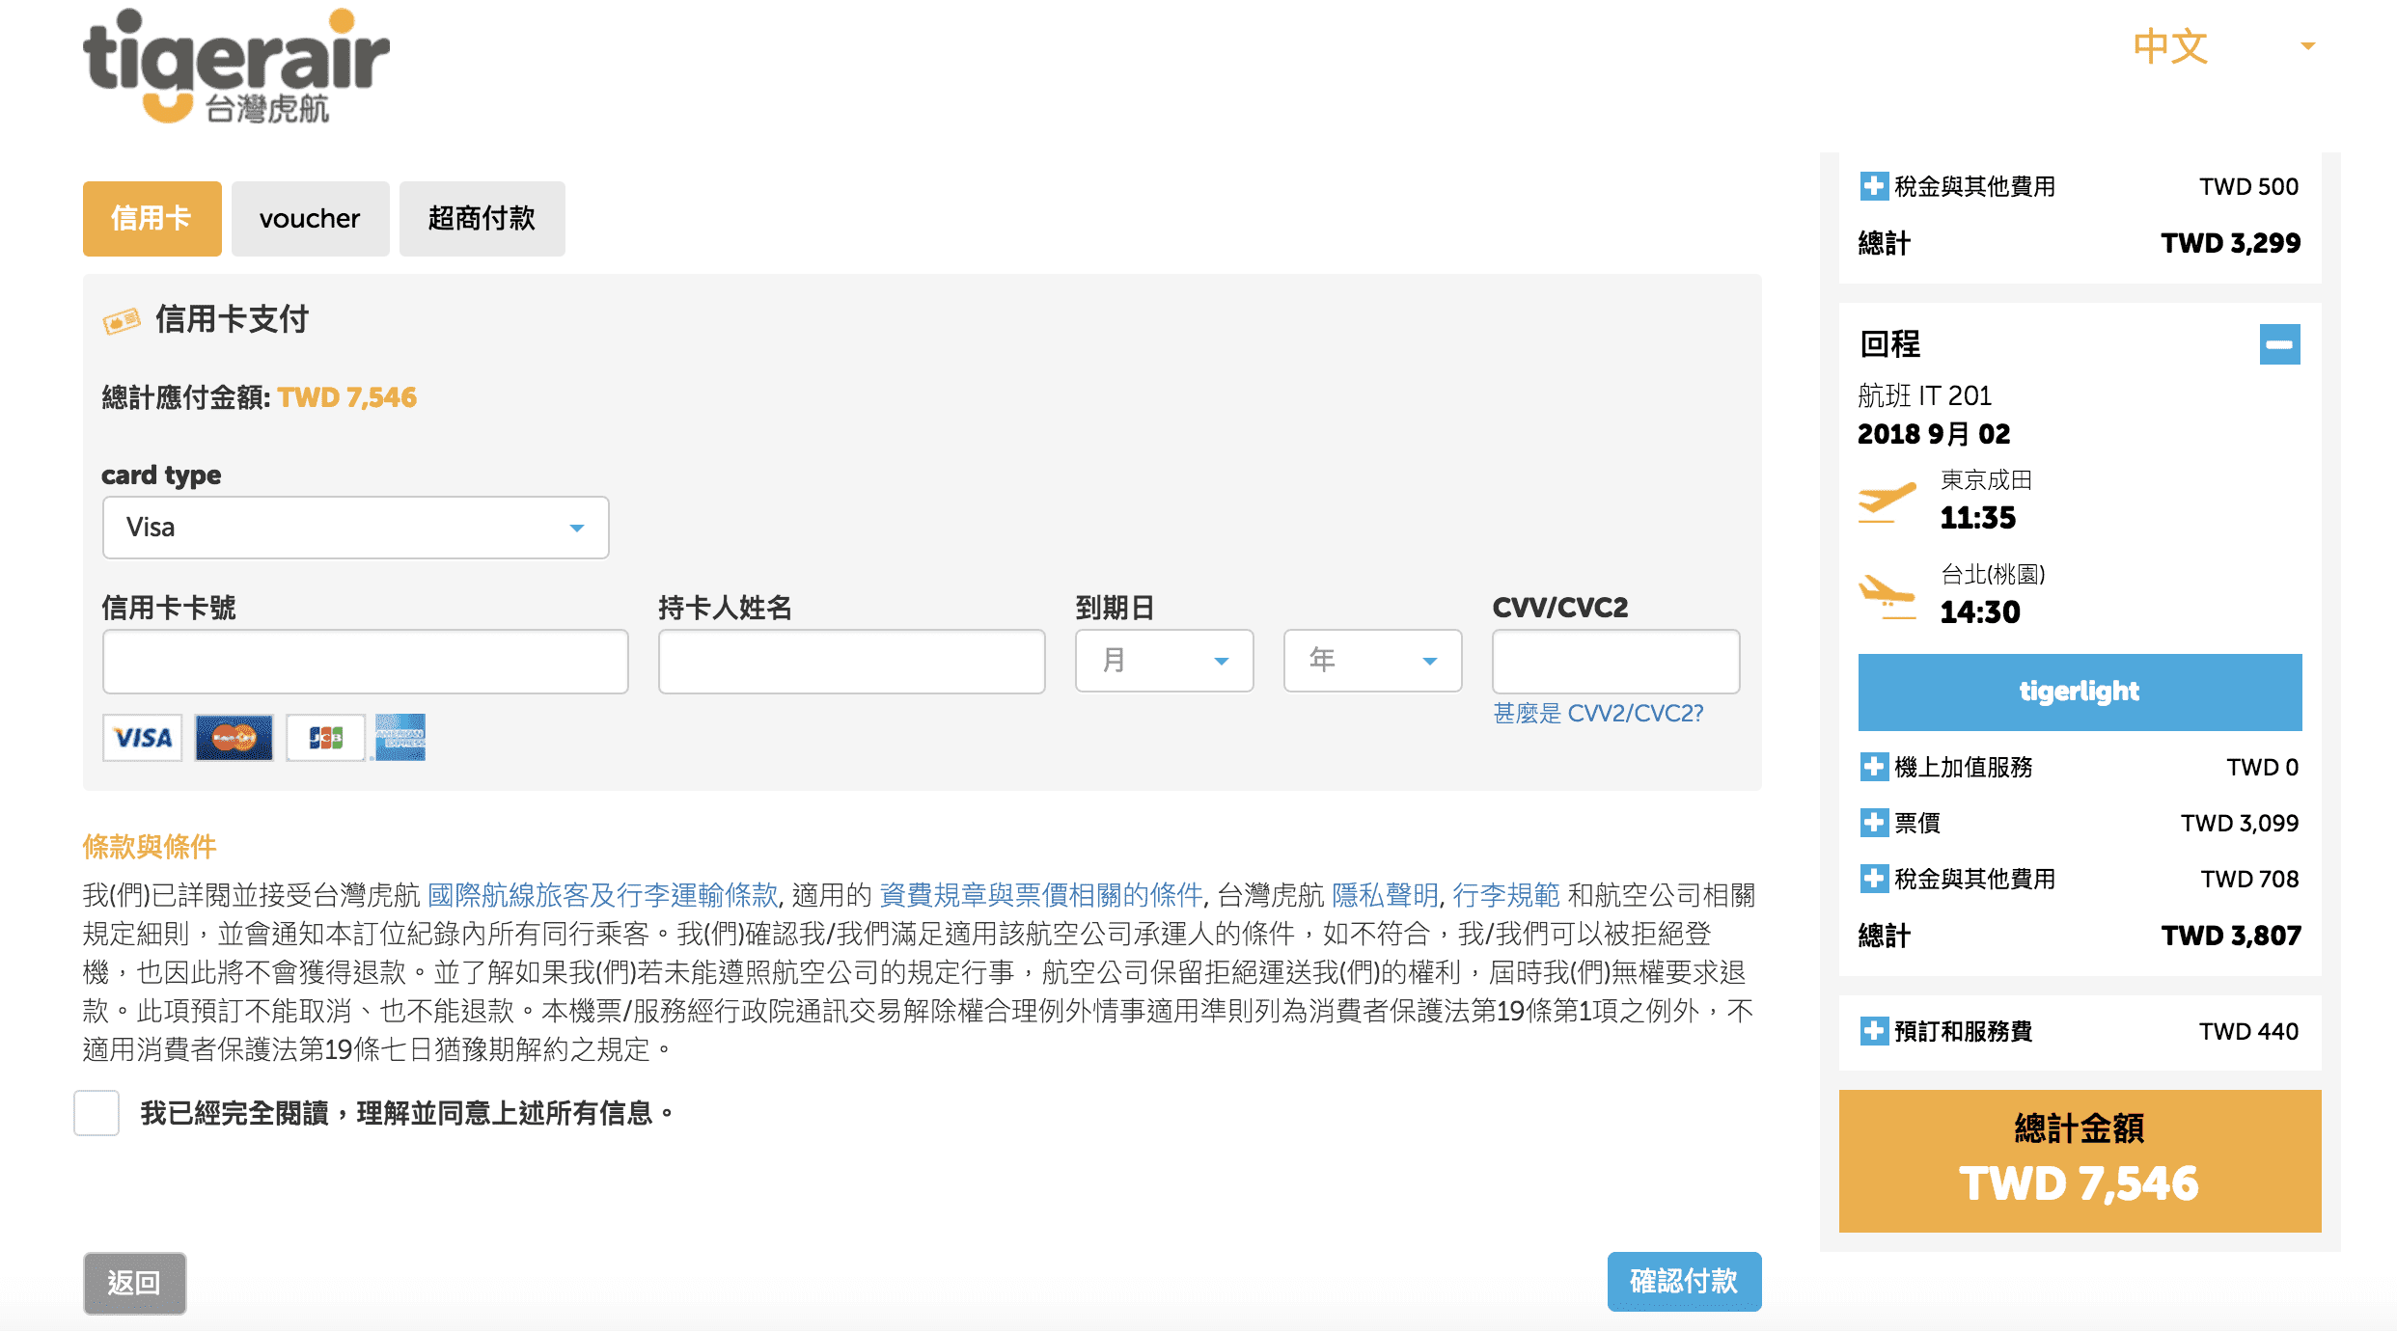The height and width of the screenshot is (1331, 2397).
Task: Click the 返回 back button
Action: [x=134, y=1283]
